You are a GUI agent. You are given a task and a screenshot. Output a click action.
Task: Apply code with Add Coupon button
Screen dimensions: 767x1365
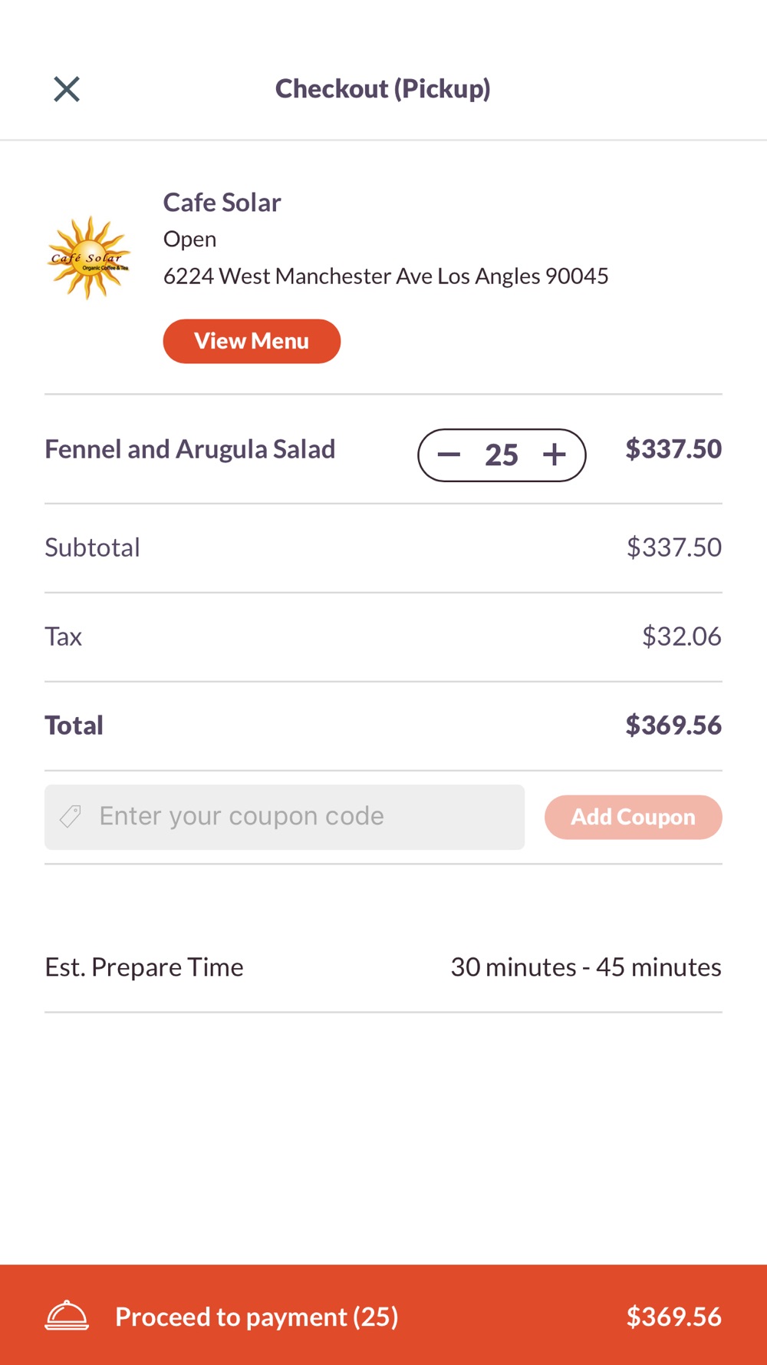point(634,817)
